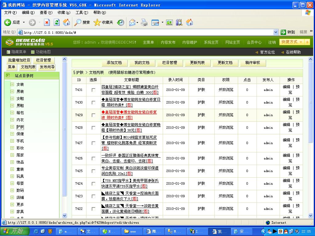Select checkbox of row 7426
Viewport: 315px width, 236px height.
tap(94, 159)
